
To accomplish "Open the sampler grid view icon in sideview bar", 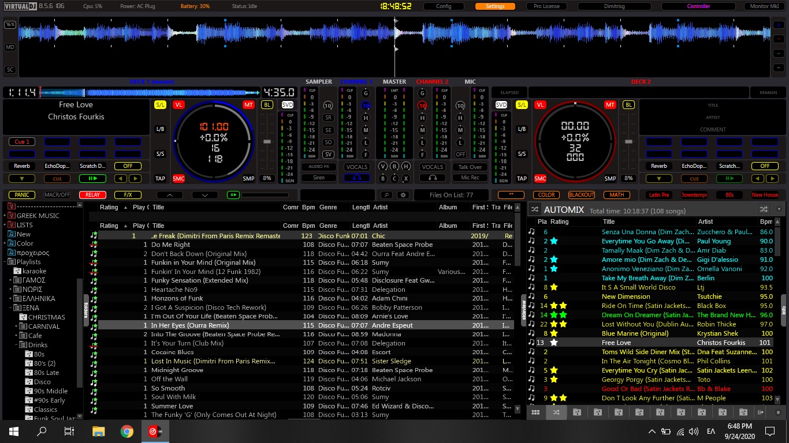I will (535, 412).
